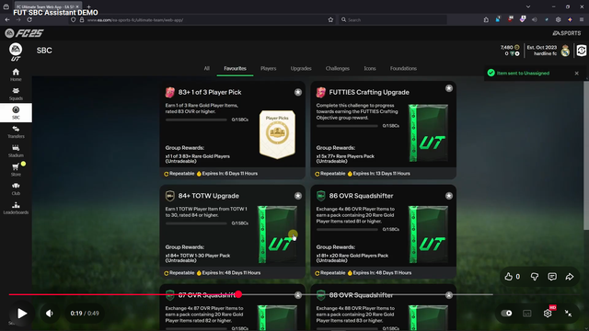589x331 pixels.
Task: Open the Home sidebar item
Action: coord(16,74)
